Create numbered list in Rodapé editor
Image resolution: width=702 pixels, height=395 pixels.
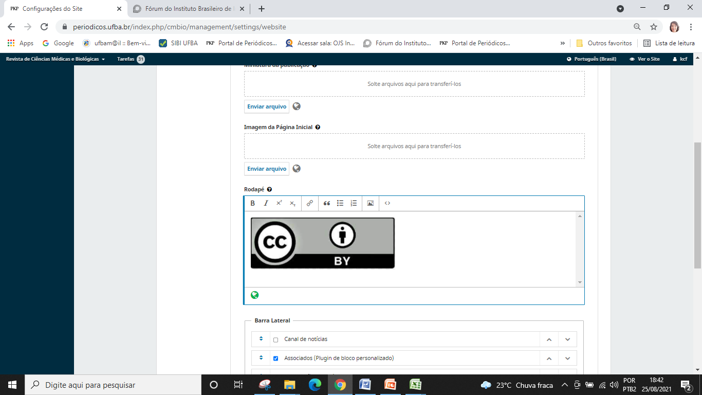pos(354,203)
